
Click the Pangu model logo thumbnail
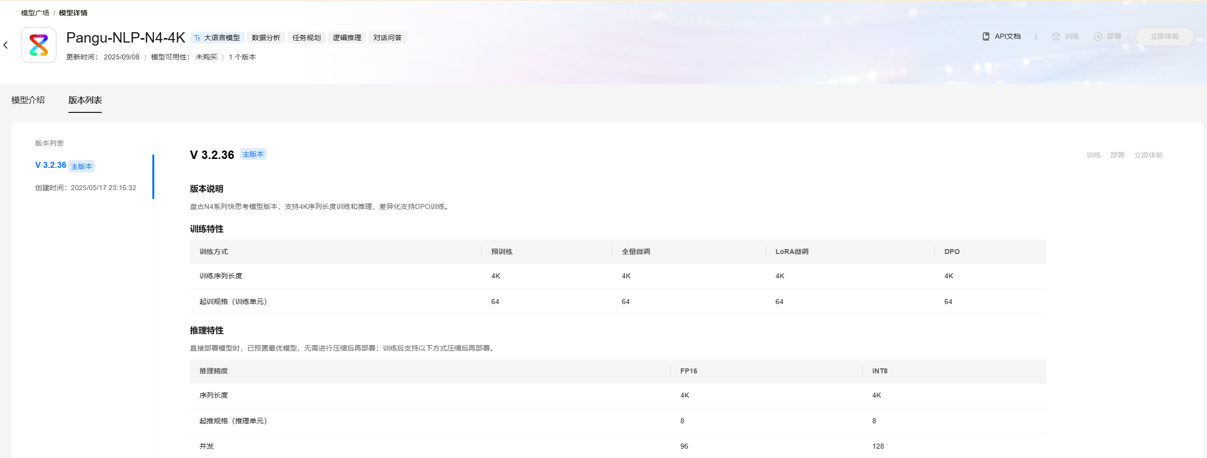click(x=39, y=45)
